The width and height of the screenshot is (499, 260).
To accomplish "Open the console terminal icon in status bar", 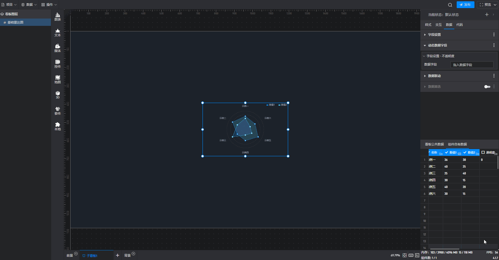I will pos(417,255).
